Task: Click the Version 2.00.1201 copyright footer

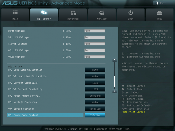Action: coord(88,129)
